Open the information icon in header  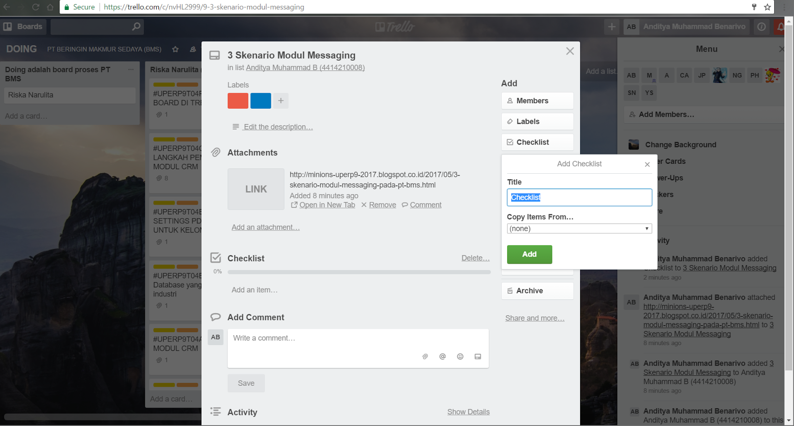point(761,27)
